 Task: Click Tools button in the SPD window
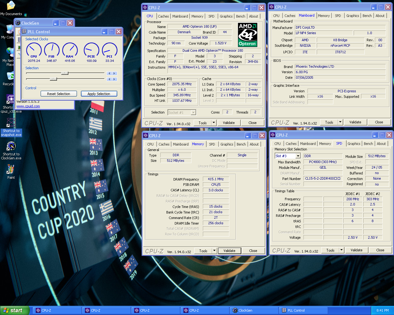pos(330,250)
